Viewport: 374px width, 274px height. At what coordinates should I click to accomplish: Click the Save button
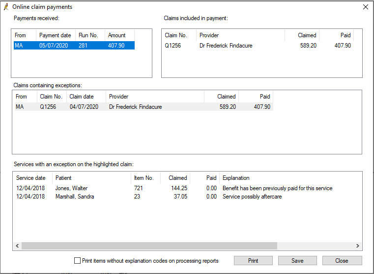(297, 261)
